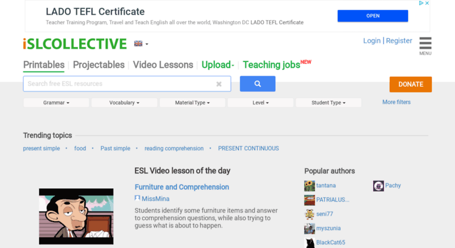Open the PRESENT CONTINUOUS trending topic
The image size is (455, 248).
pos(248,148)
